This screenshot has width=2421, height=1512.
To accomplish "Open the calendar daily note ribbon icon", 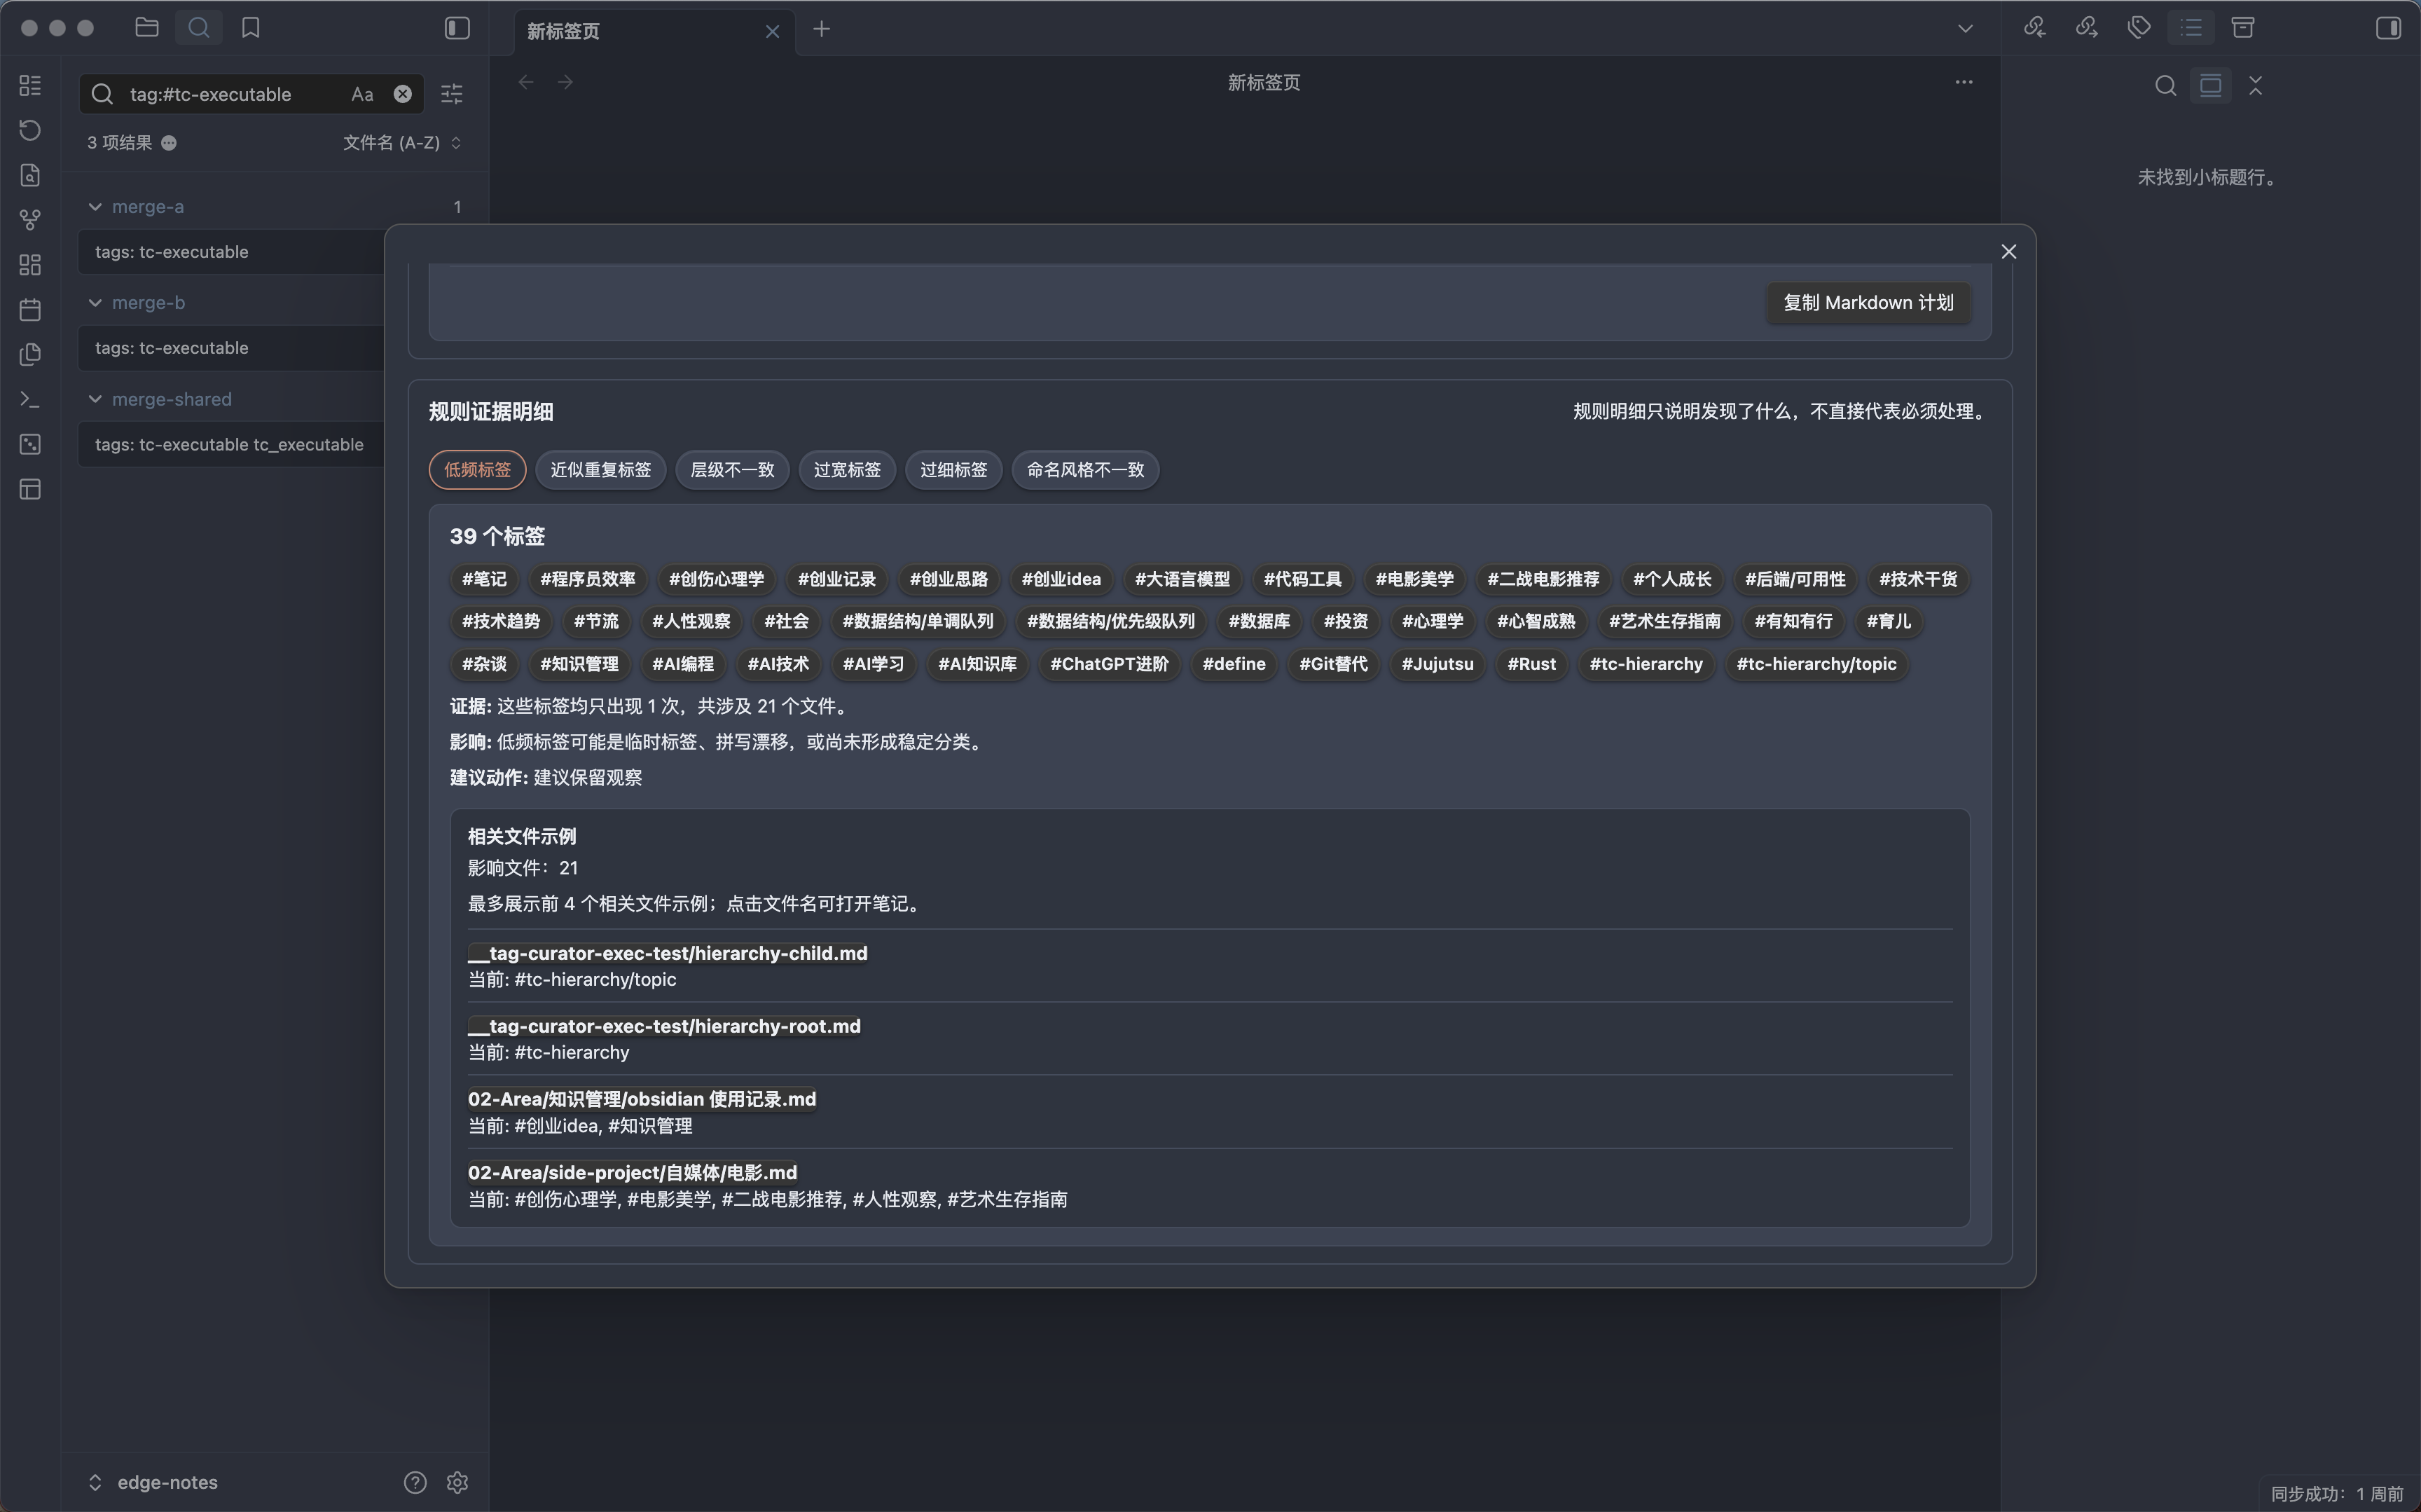I will pos(30,310).
